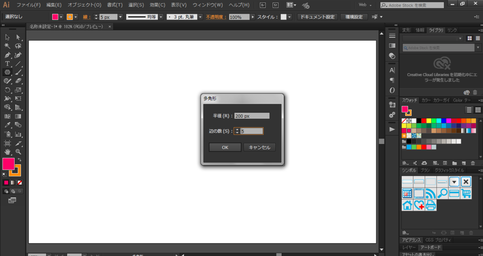Select the Gradient tool in toolbox
Screen dimensions: 483x256
[18, 116]
